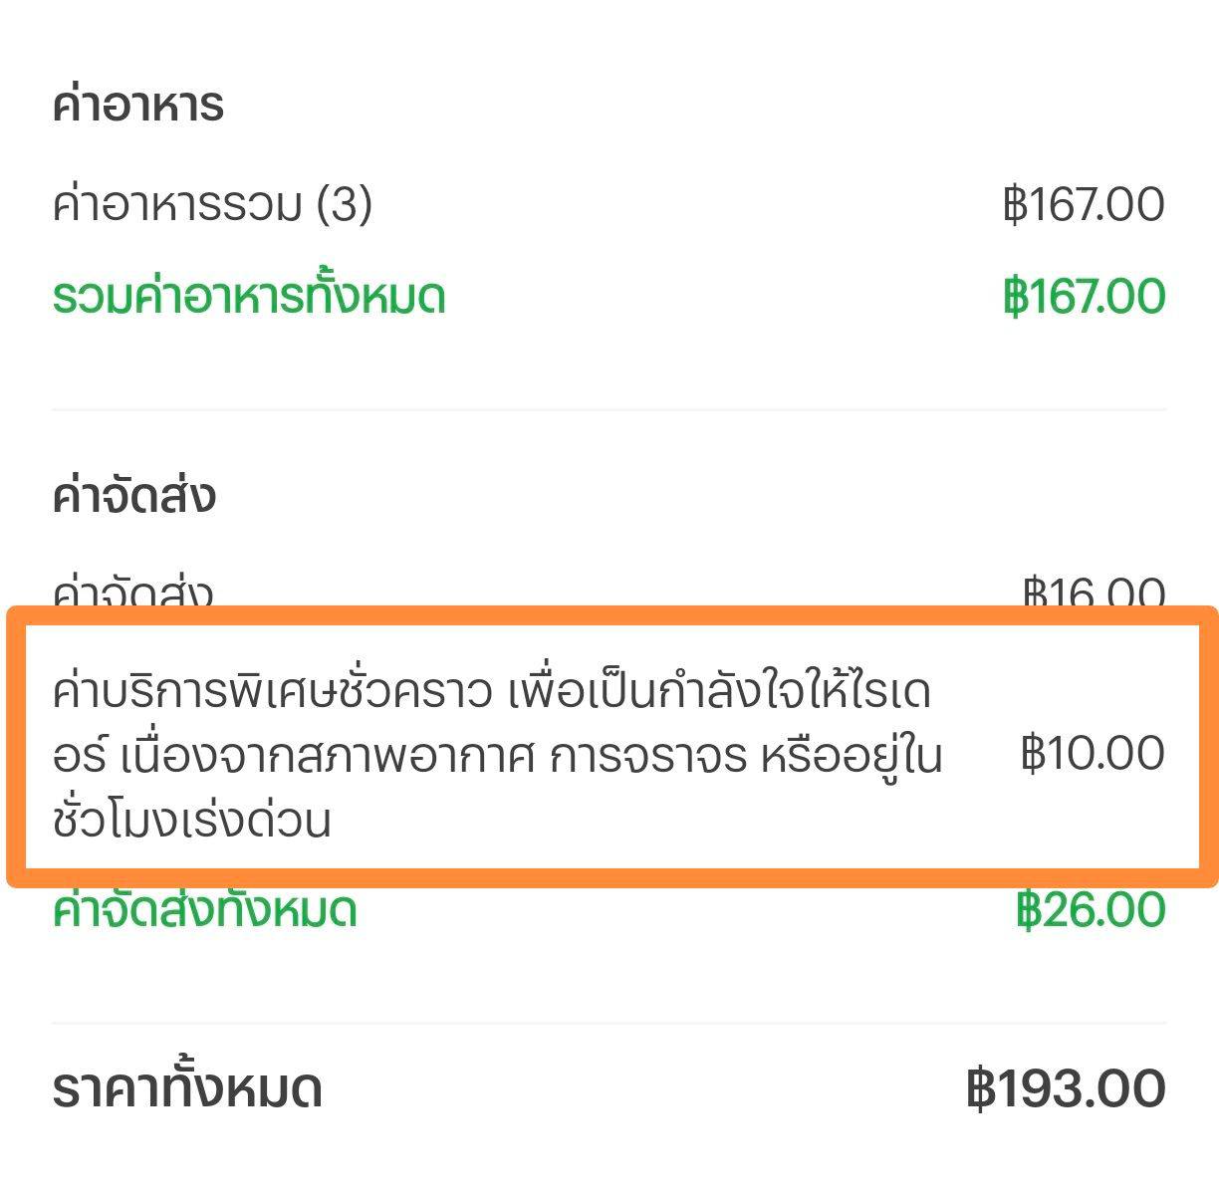The image size is (1219, 1195).
Task: Click the ชั่วโมงเร่งด่วน text line
Action: click(191, 821)
